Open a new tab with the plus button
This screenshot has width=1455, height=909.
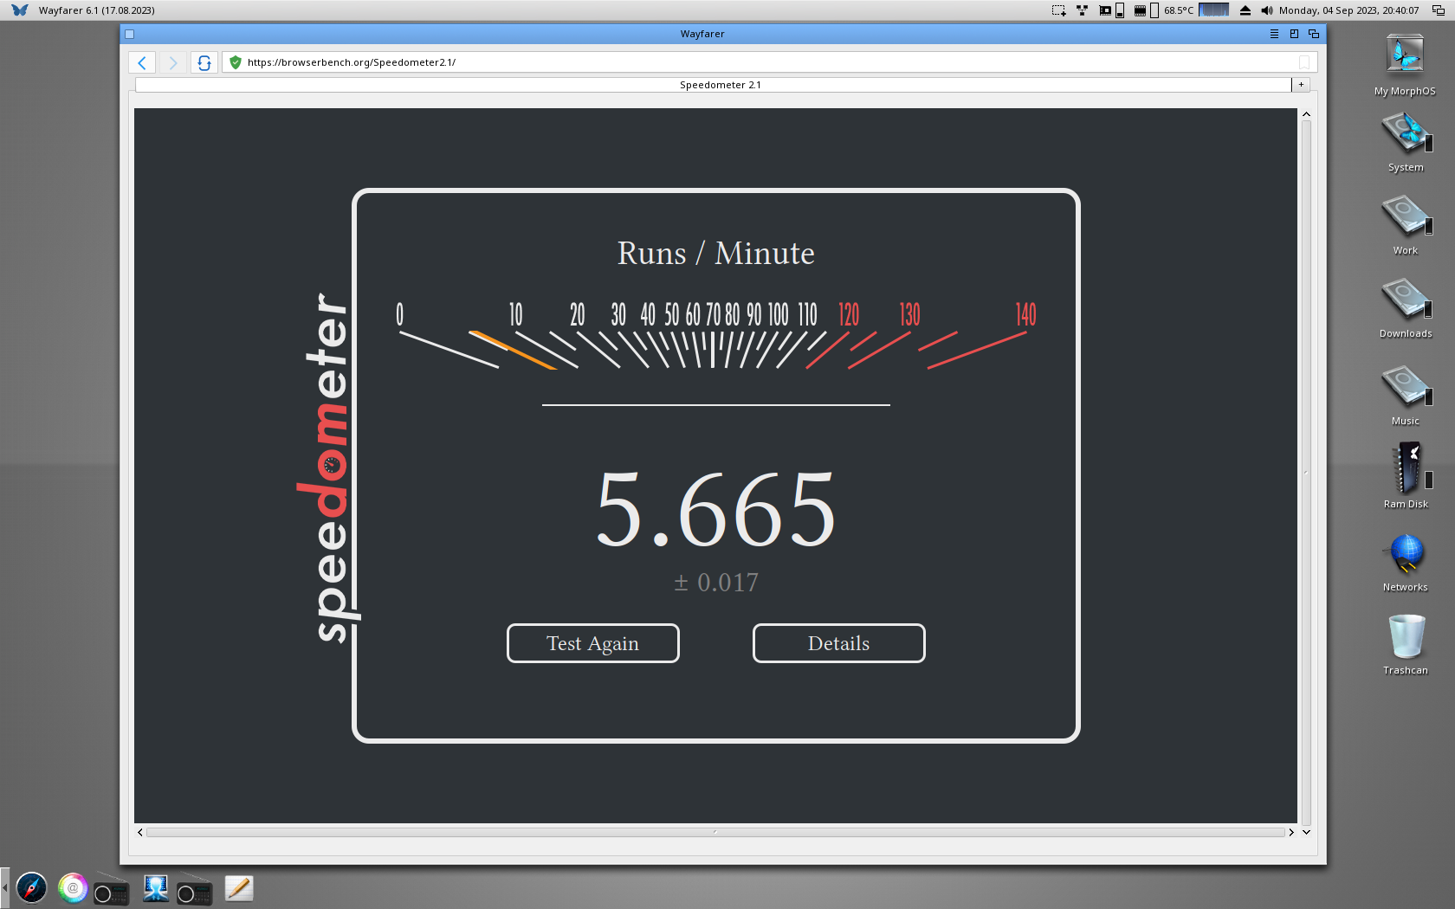(1301, 85)
